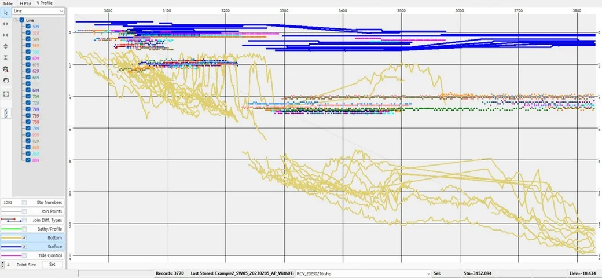Enable the Stn Numbers checkbox
Image resolution: width=602 pixels, height=278 pixels.
click(x=24, y=202)
